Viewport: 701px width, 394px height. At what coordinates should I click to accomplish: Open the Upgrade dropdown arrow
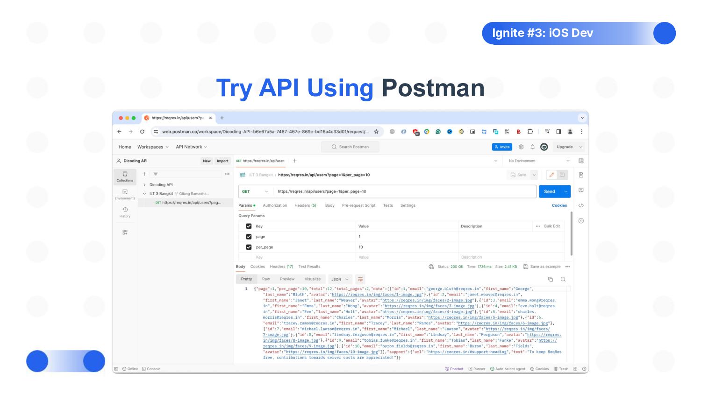[x=580, y=147]
